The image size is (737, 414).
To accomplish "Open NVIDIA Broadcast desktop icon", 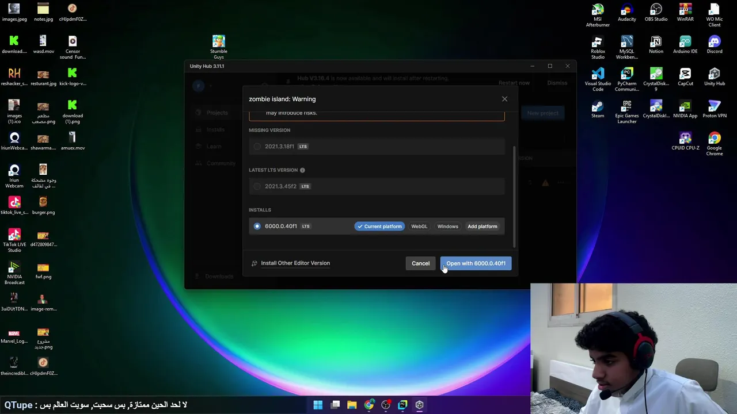I will tap(14, 273).
